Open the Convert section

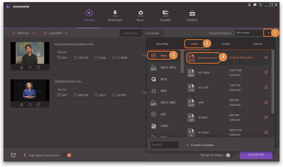pyautogui.click(x=89, y=16)
